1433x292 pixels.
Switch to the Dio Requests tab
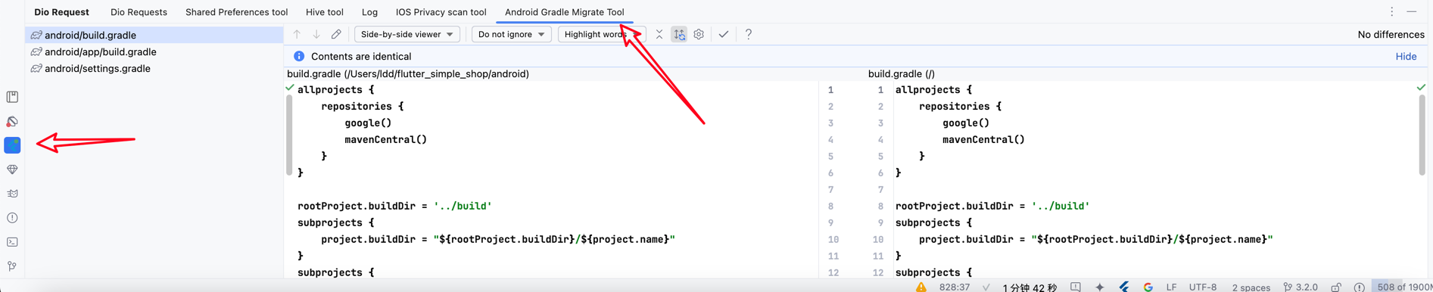(139, 12)
